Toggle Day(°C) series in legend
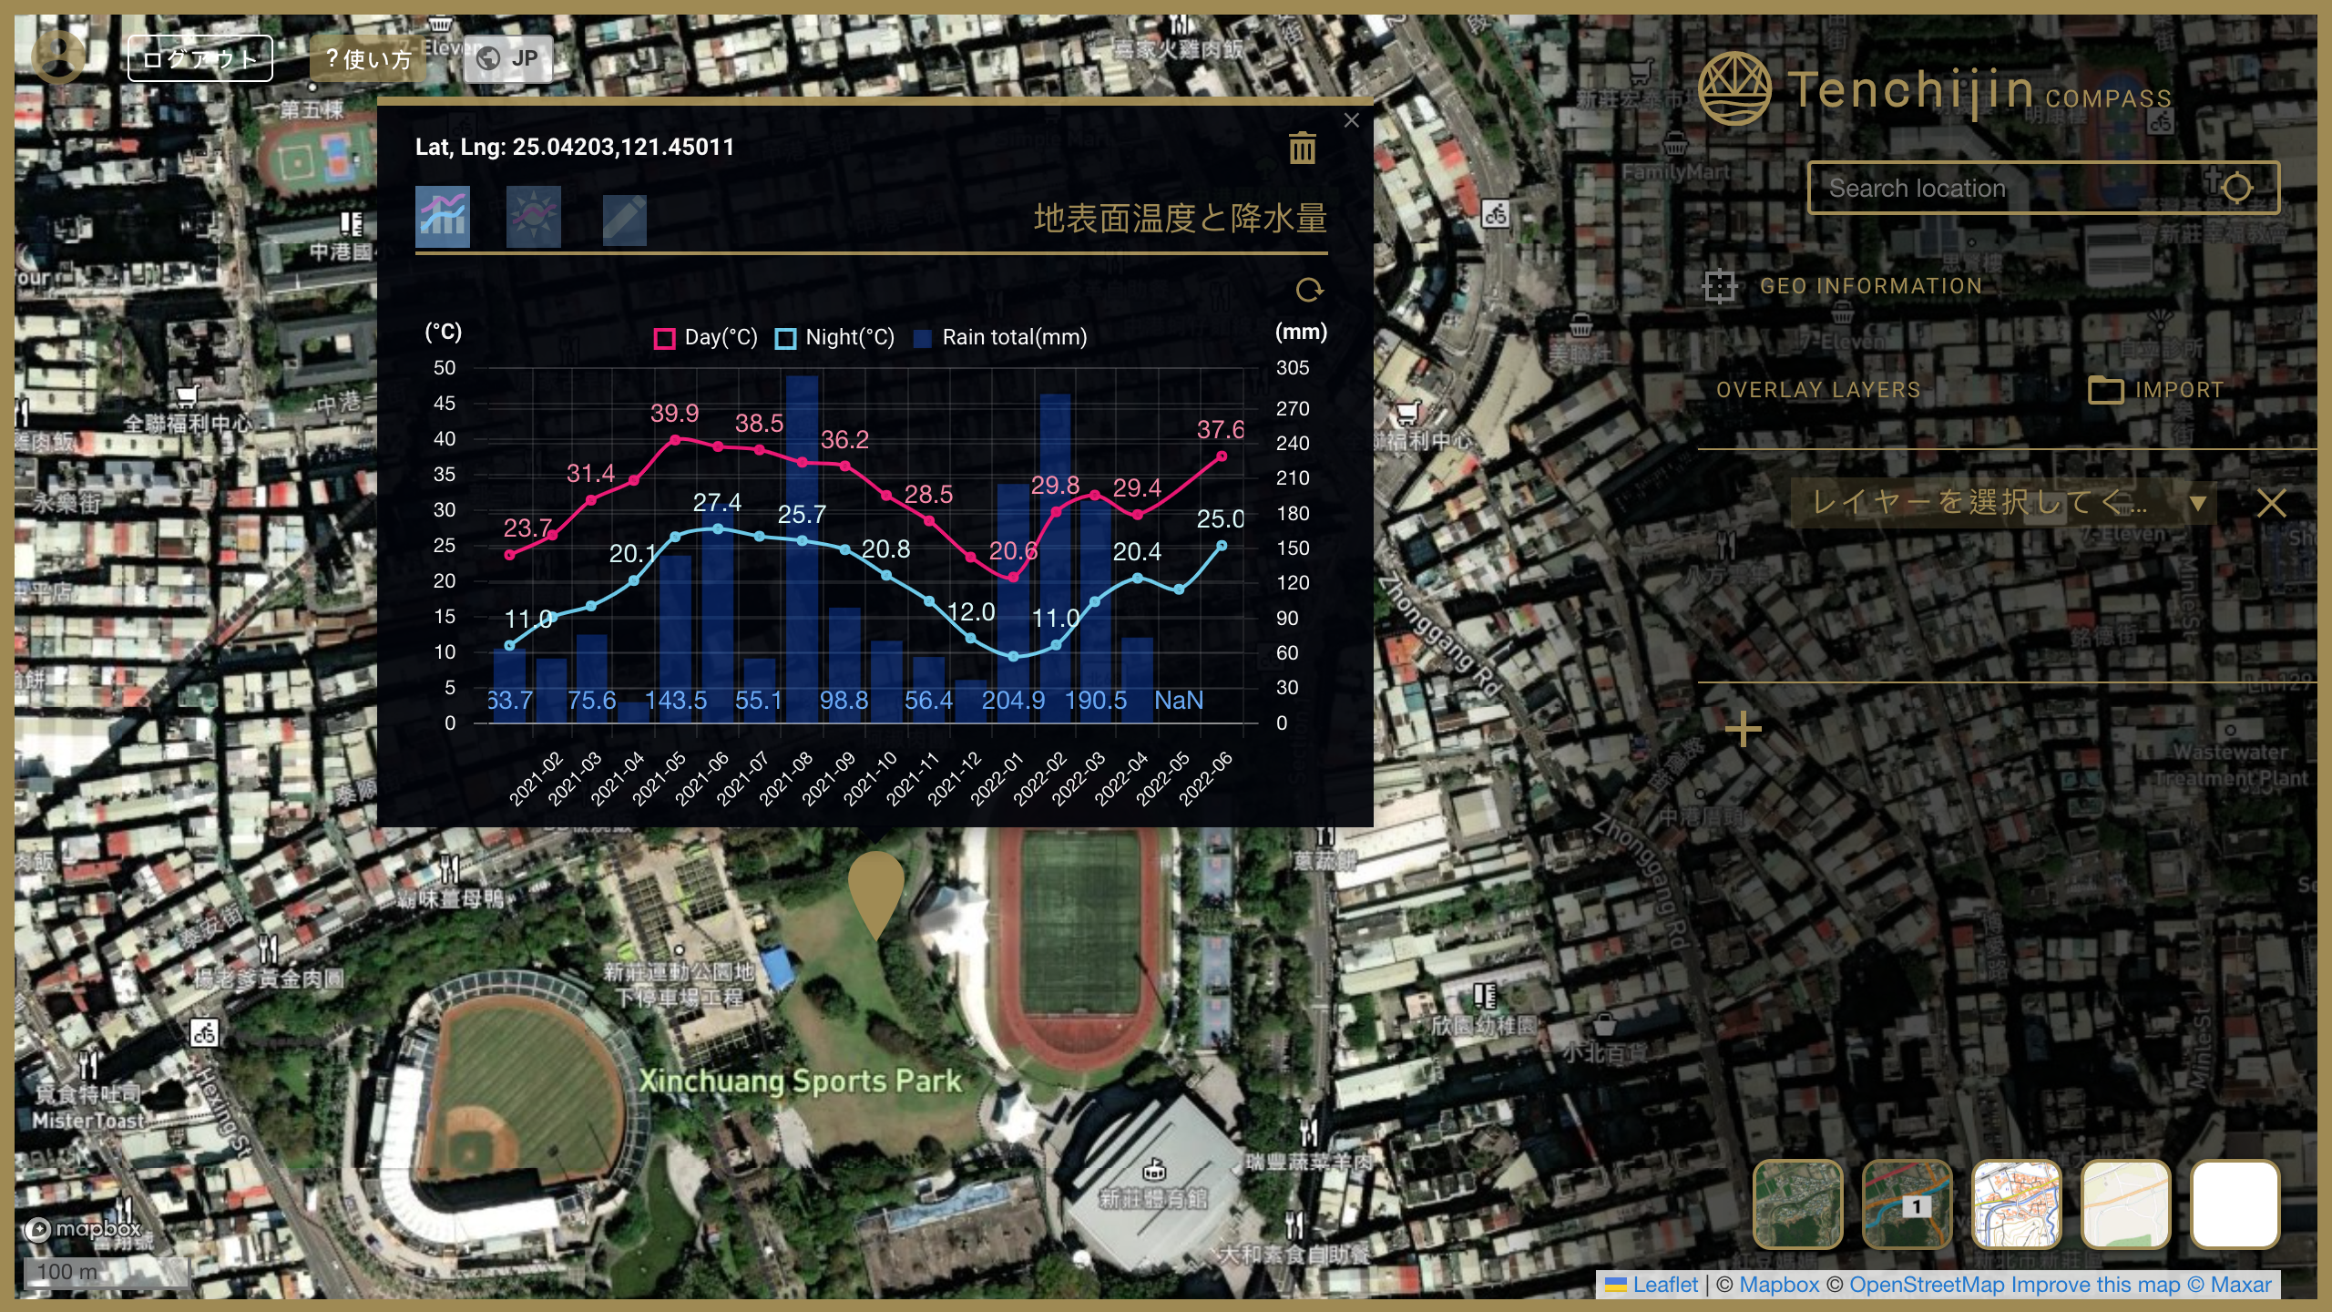 (x=706, y=338)
